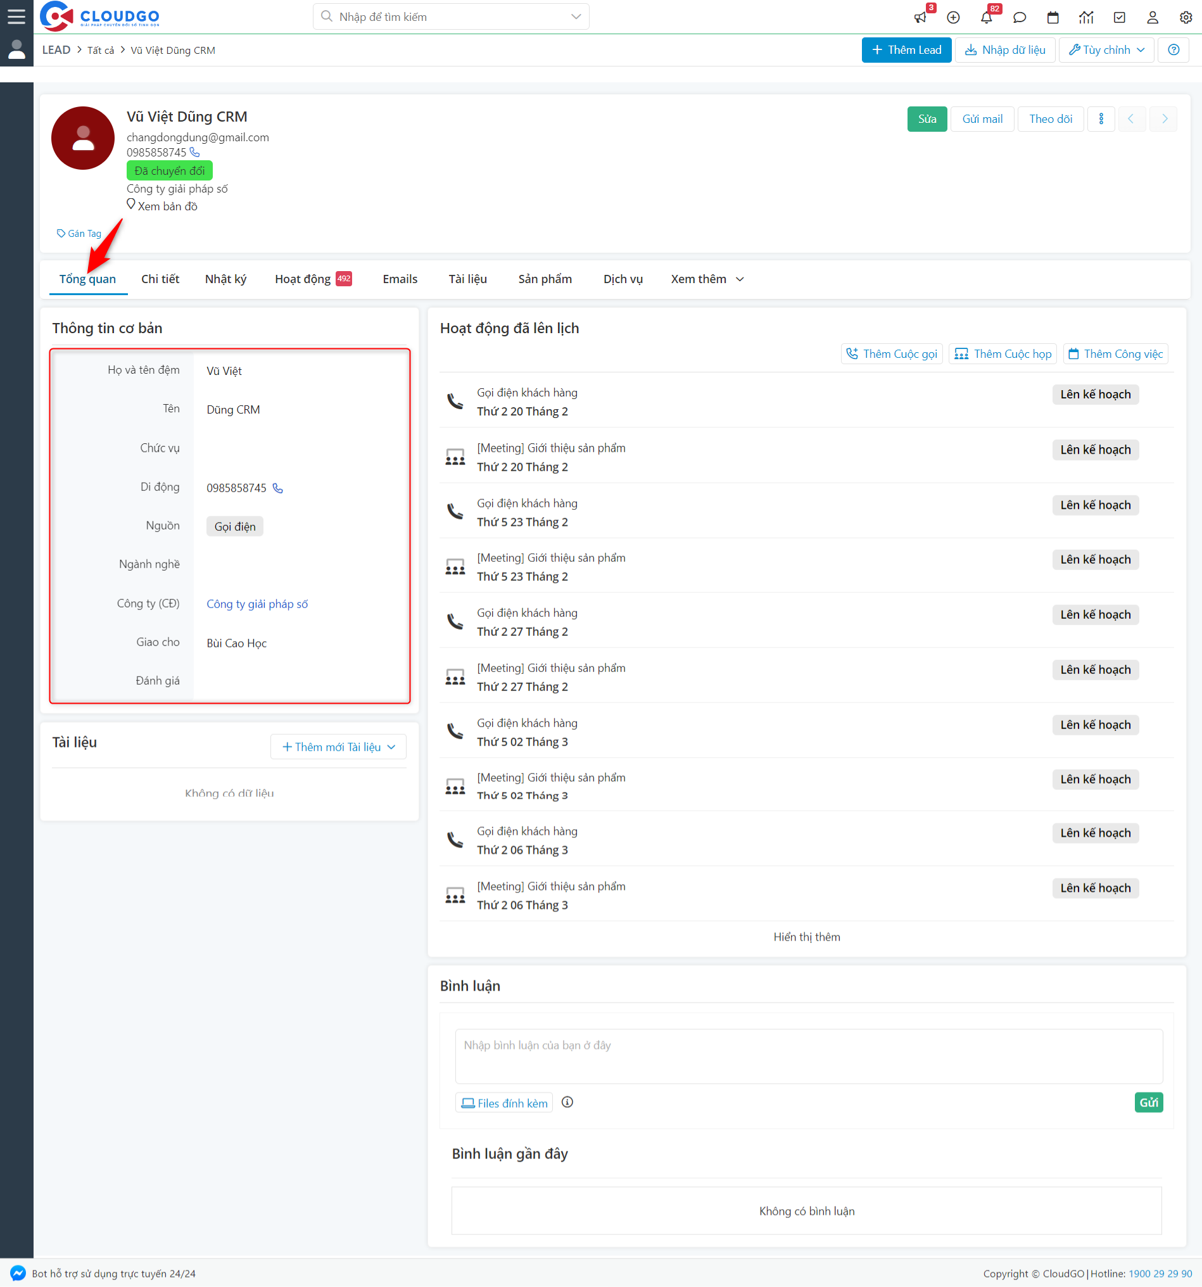
Task: Click Thêm Cuộc gọi button
Action: click(891, 354)
